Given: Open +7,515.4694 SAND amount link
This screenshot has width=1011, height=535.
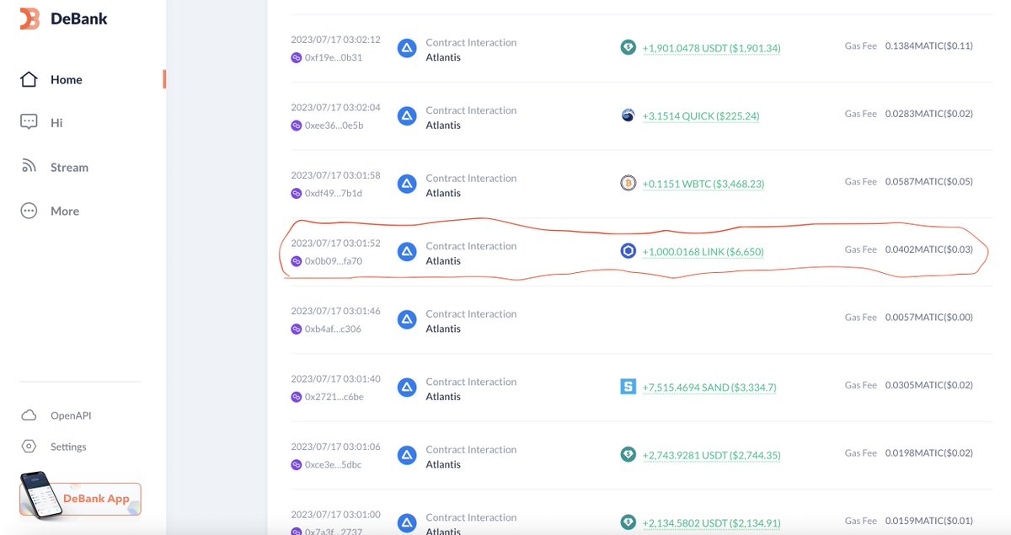Looking at the screenshot, I should [709, 388].
